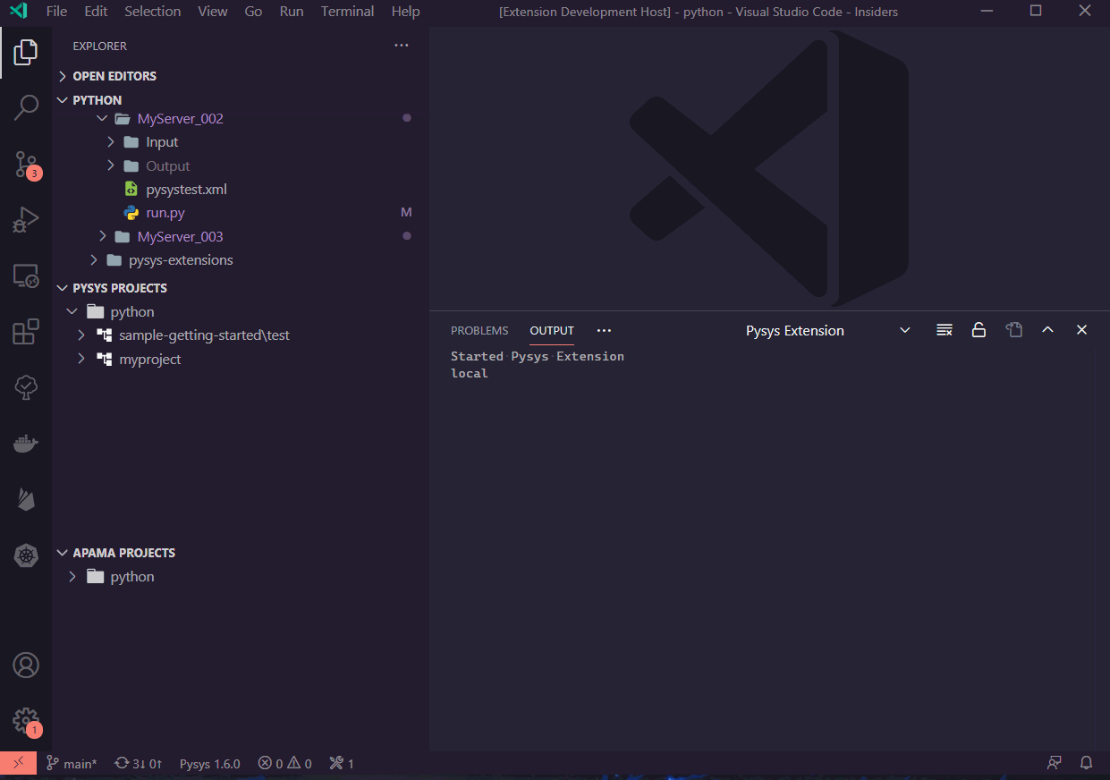This screenshot has width=1110, height=780.
Task: Open errors and warnings status item
Action: coord(284,763)
